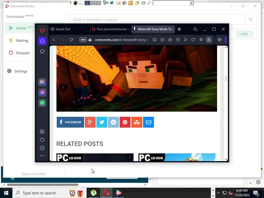Click the Opera logo menu button
Viewport: 264px width, 198px height.
42,31
